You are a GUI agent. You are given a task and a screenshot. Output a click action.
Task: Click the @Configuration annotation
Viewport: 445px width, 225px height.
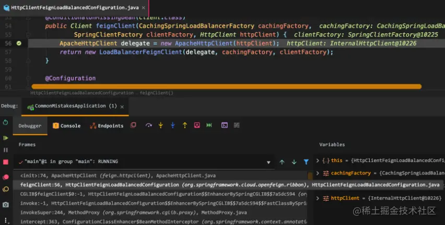click(71, 78)
